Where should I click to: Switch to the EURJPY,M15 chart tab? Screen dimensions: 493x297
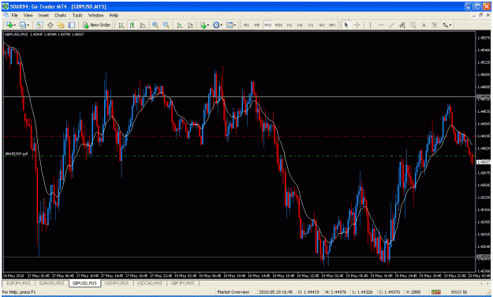click(19, 283)
